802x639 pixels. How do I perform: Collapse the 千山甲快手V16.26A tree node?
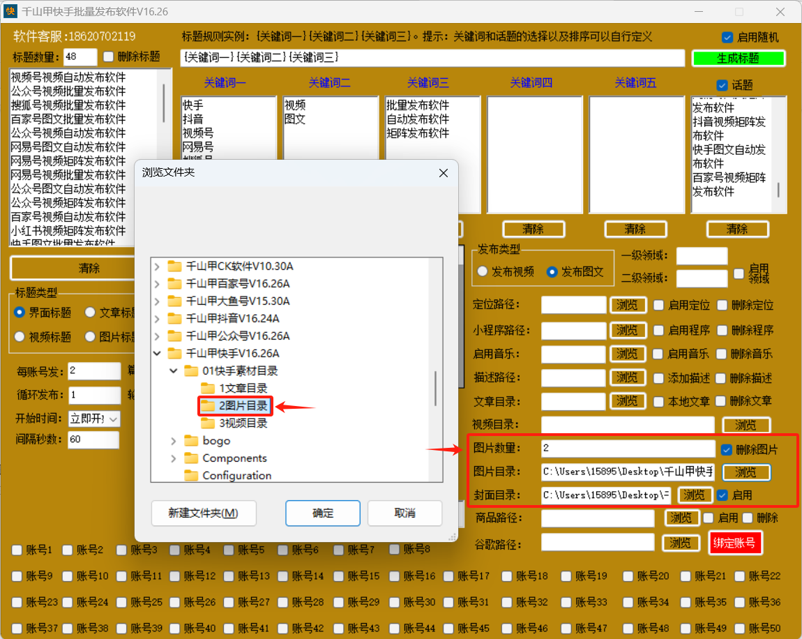click(x=157, y=353)
